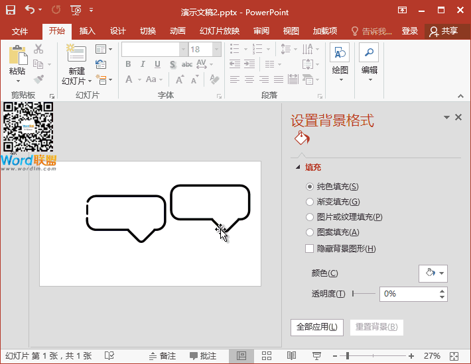Switch to the 切换 Transitions tab
Viewport: 471px width, 364px height.
(148, 30)
